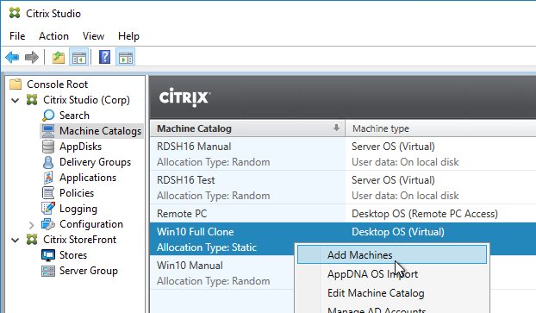
Task: Select the Remote PC catalog row
Action: click(343, 214)
